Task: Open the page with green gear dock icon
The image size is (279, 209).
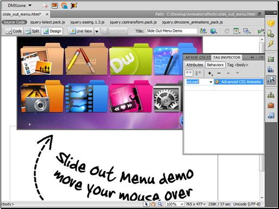Action: coord(271,34)
